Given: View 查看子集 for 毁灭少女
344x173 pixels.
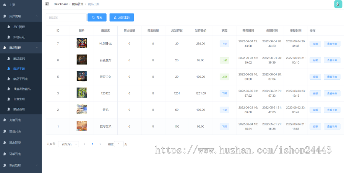Looking at the screenshot, I should pyautogui.click(x=332, y=77).
